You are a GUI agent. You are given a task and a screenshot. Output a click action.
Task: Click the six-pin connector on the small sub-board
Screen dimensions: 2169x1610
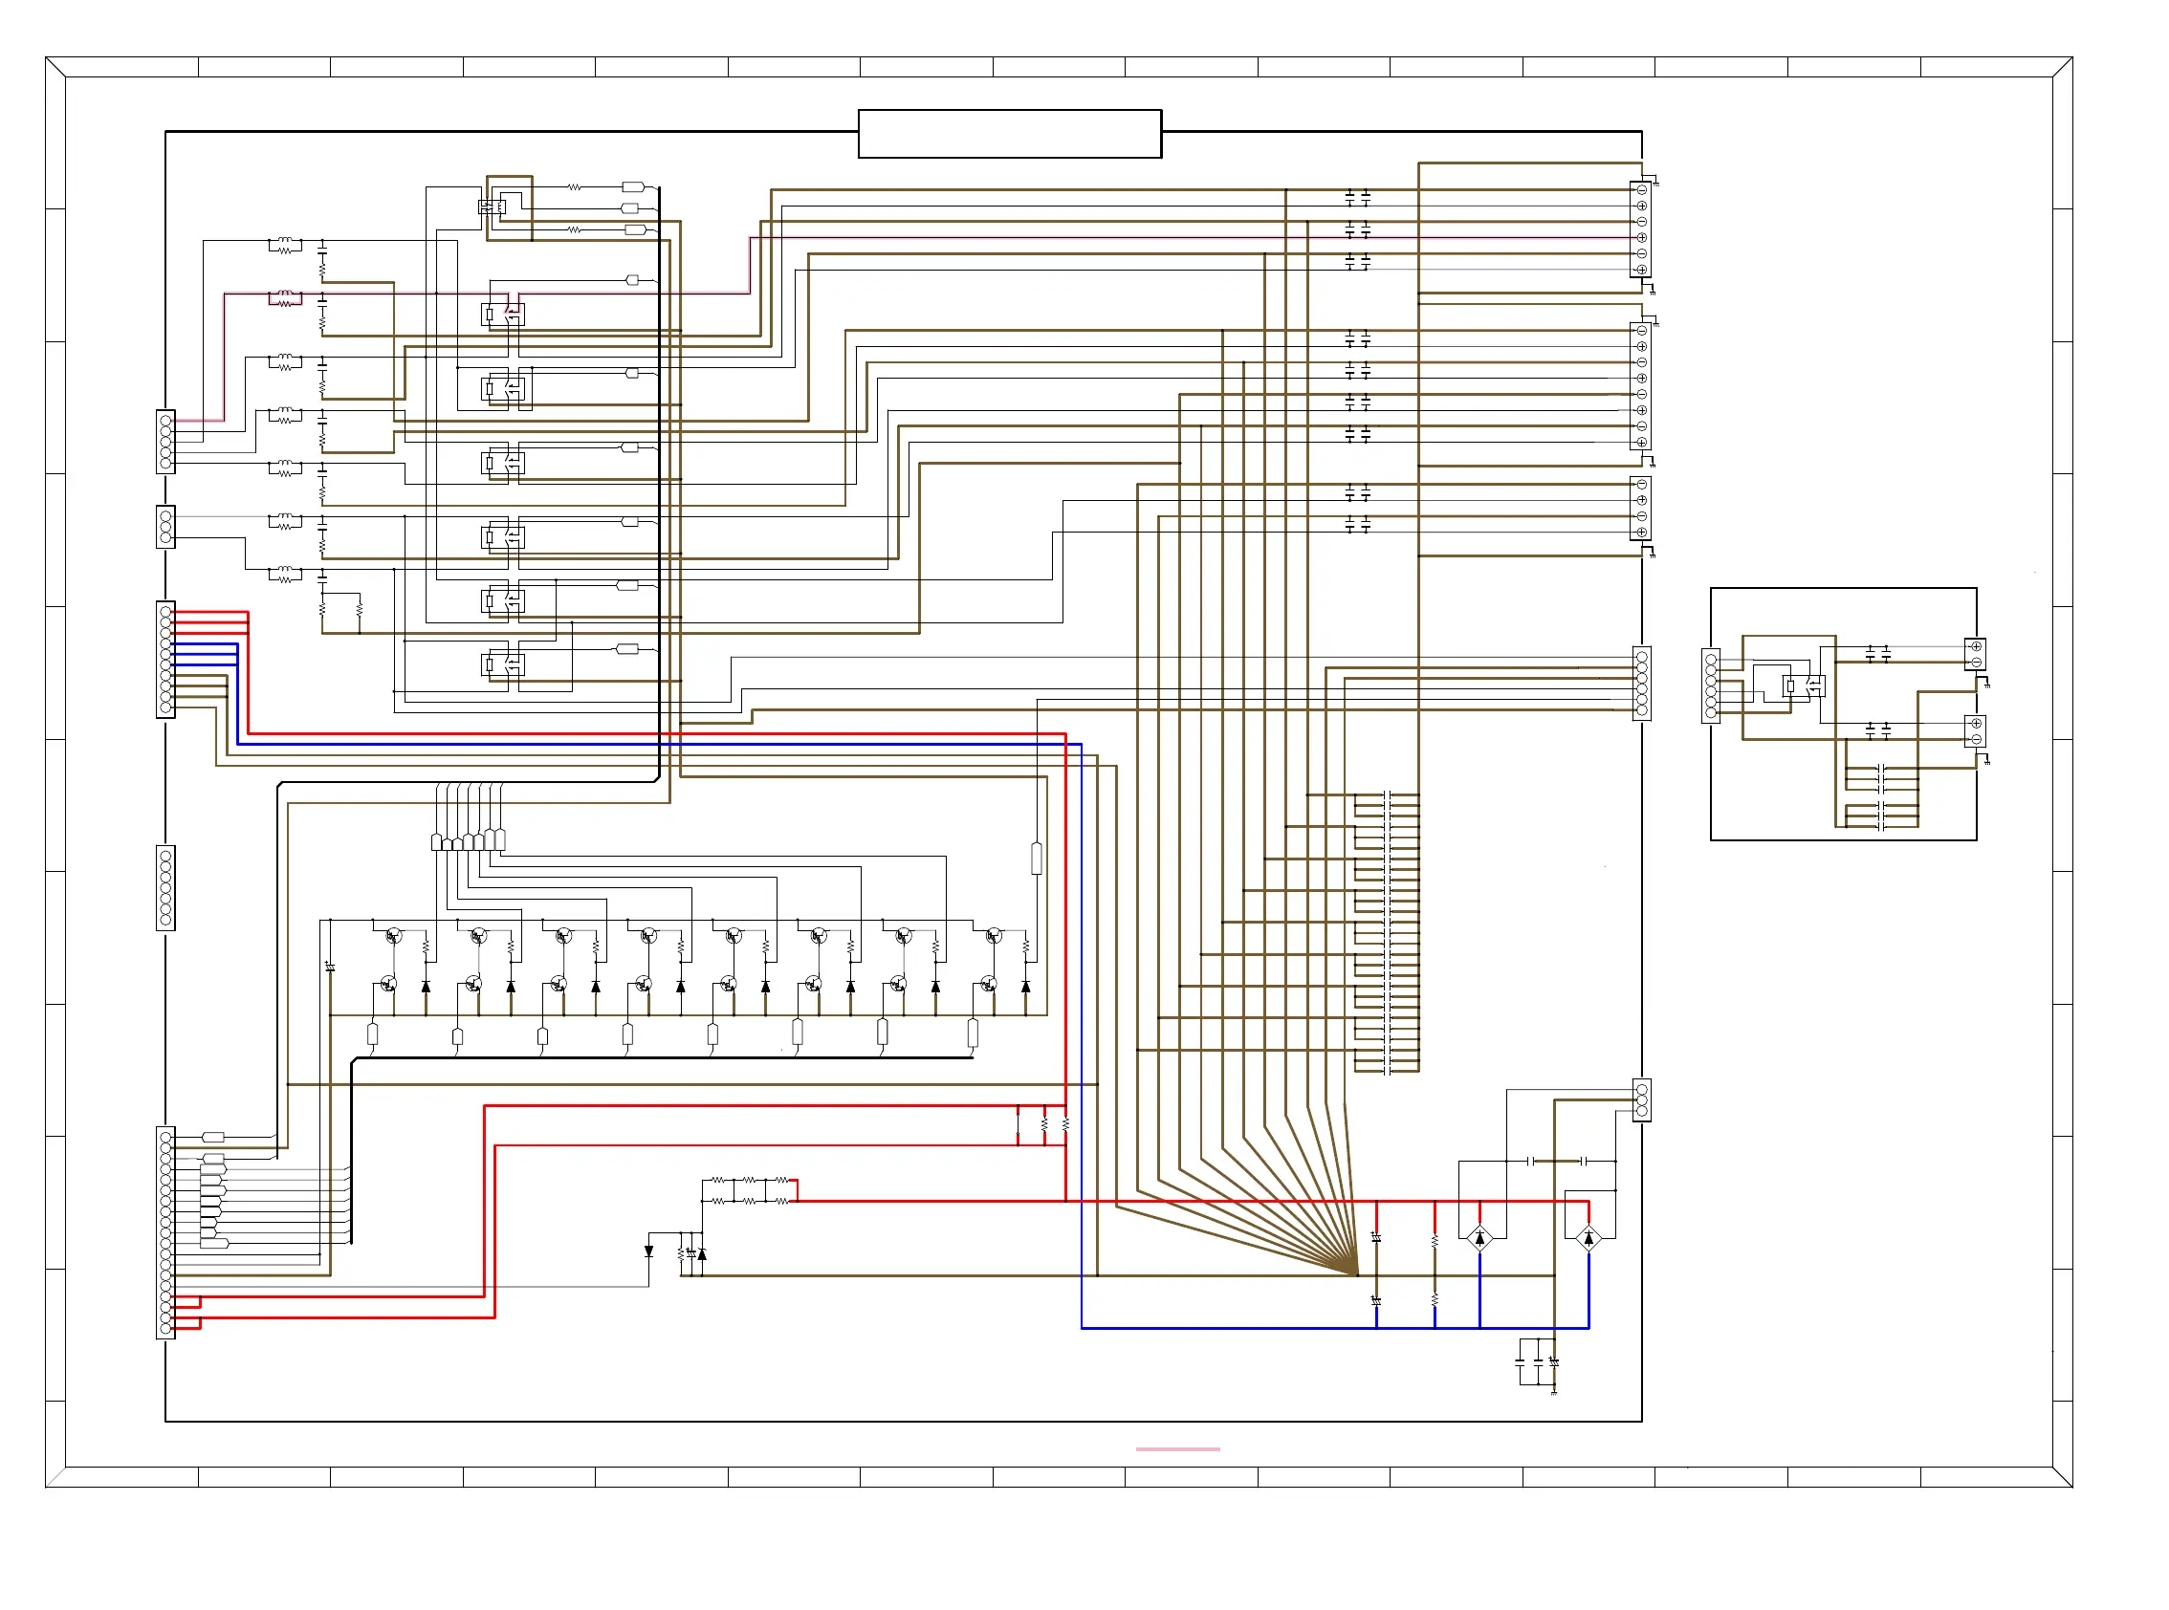1711,686
